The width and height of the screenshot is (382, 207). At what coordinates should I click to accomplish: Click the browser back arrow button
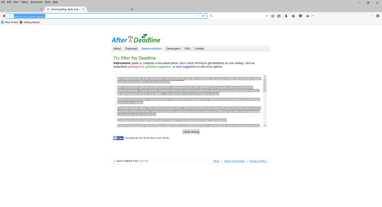(4, 16)
